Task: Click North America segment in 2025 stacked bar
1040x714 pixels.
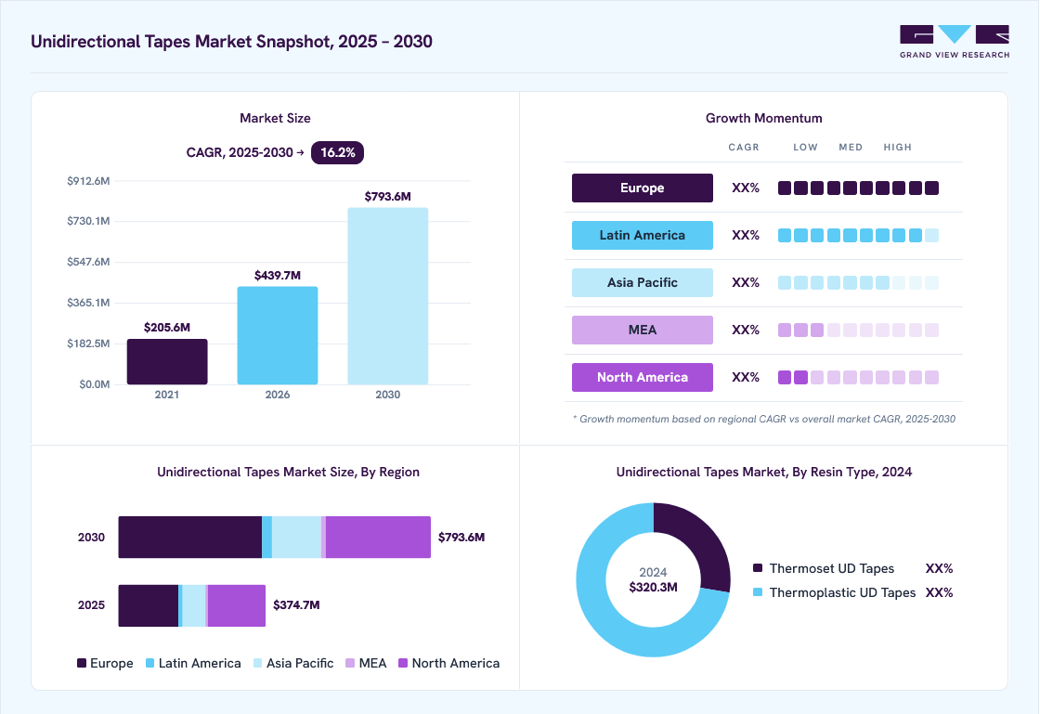Action: coord(237,605)
